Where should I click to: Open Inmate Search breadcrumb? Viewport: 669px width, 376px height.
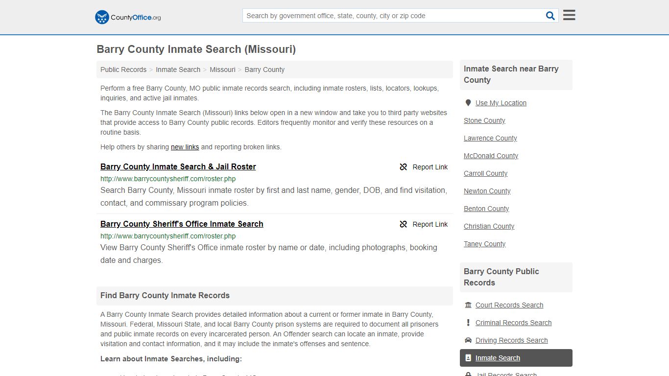[178, 70]
